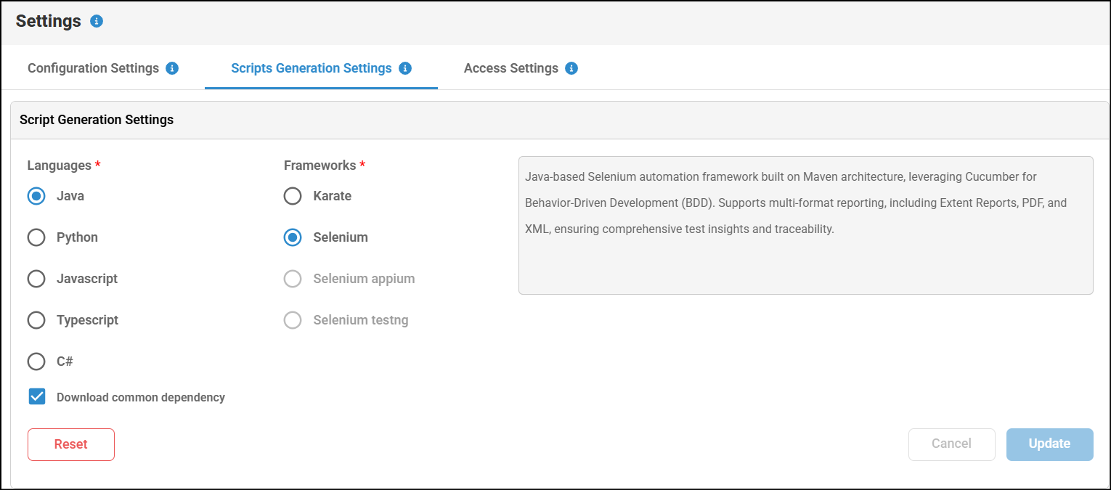This screenshot has height=490, width=1111.
Task: Click info icon next to Access Settings
Action: point(571,68)
